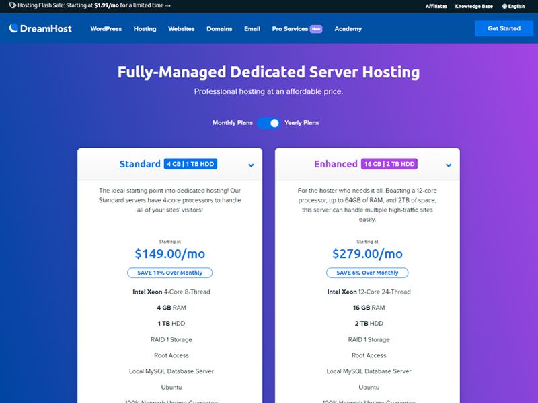Open the Websites menu

tap(182, 29)
